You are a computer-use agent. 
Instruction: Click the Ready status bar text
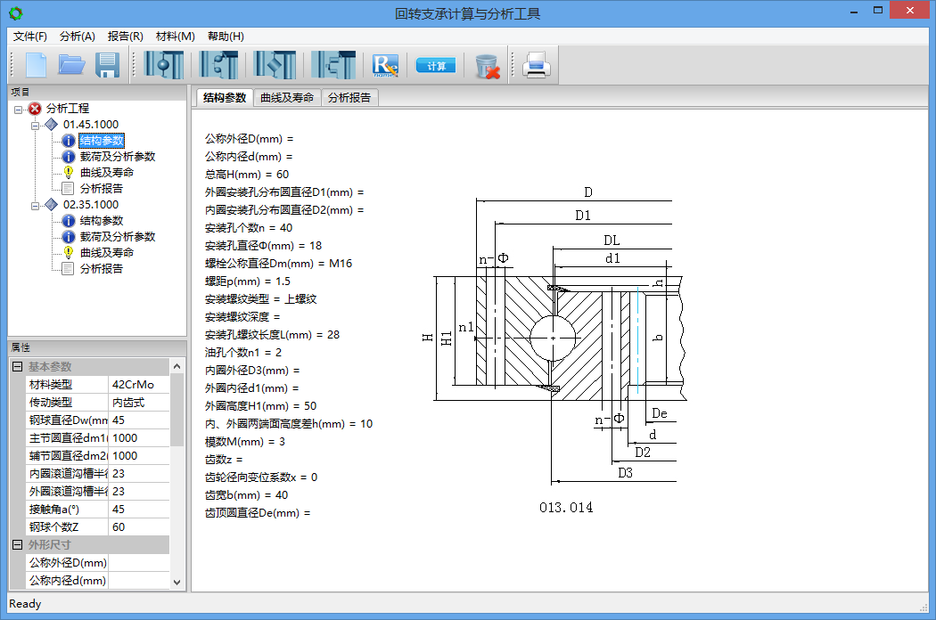25,604
